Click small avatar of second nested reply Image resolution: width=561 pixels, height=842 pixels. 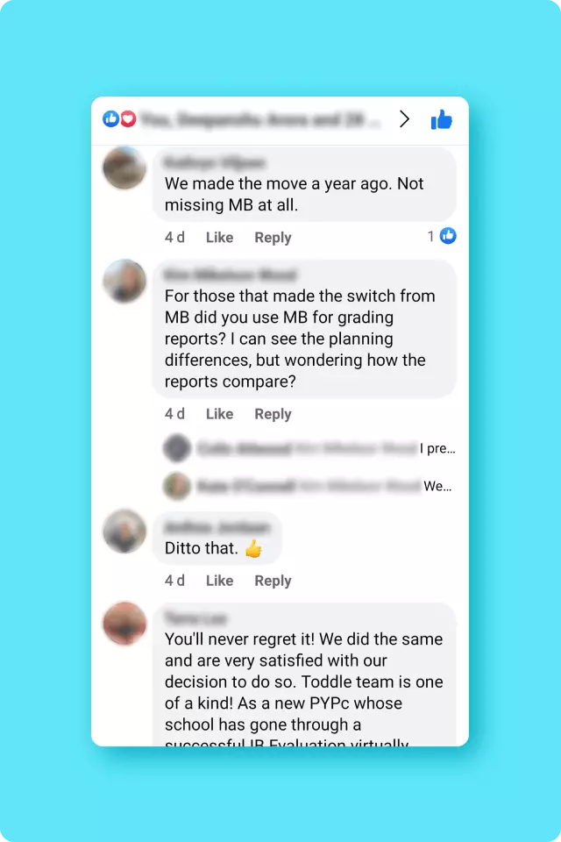click(177, 486)
